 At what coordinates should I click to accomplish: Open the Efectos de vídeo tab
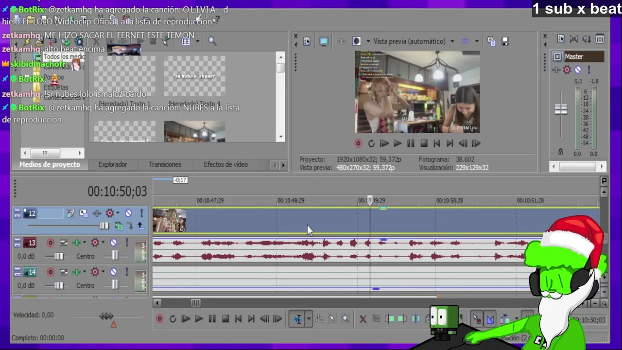tap(225, 164)
